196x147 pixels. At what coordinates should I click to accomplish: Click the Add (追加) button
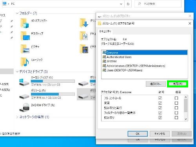156,84
